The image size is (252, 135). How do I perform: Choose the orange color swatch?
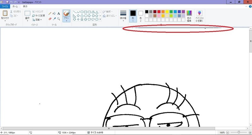tap(163, 12)
